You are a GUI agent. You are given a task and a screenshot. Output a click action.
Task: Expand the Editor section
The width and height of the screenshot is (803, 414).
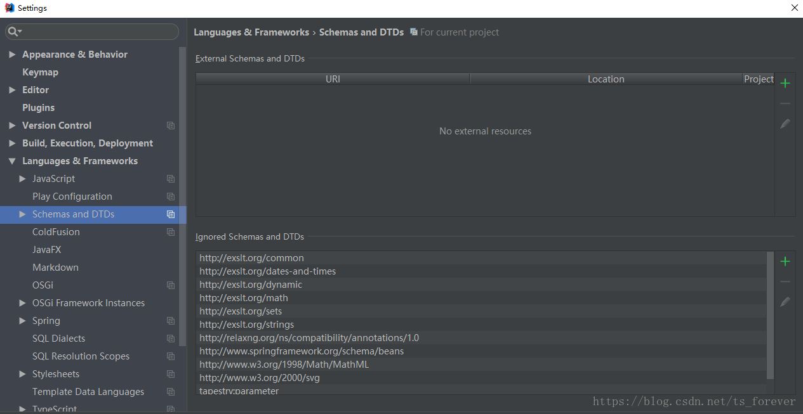12,90
